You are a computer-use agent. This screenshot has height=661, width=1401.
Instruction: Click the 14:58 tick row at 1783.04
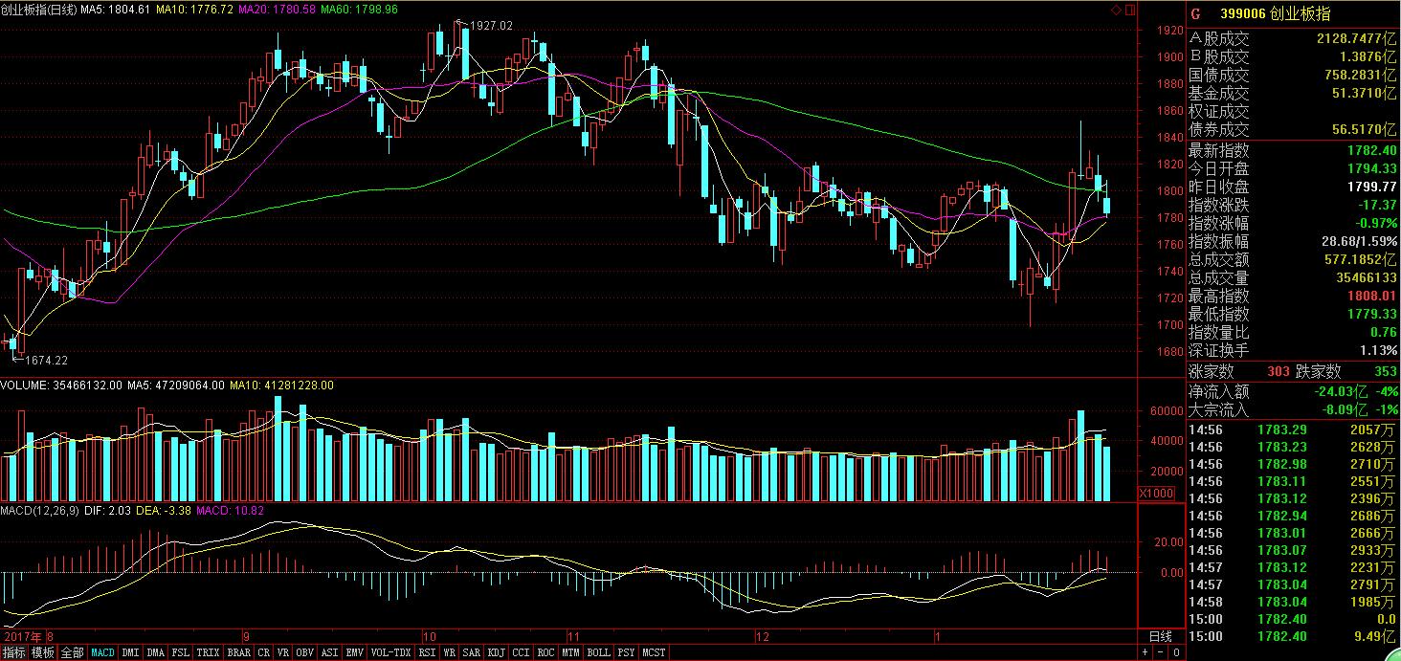point(1293,602)
